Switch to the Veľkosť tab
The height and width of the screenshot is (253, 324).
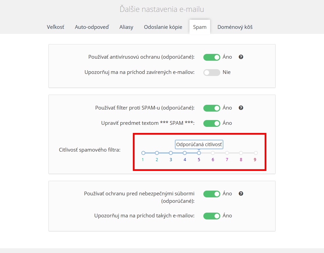point(55,27)
